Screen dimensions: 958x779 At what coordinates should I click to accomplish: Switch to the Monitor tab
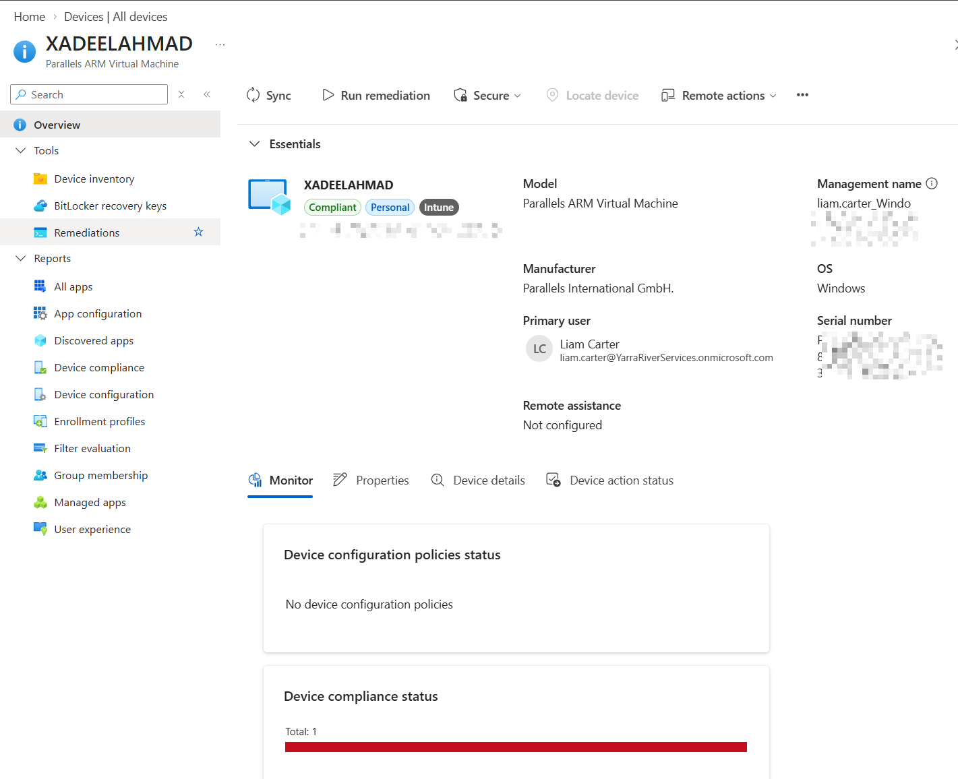pos(280,480)
